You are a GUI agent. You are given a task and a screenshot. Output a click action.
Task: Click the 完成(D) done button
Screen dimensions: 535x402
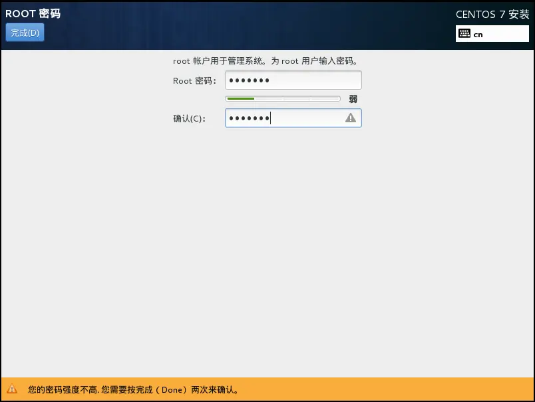pyautogui.click(x=25, y=33)
